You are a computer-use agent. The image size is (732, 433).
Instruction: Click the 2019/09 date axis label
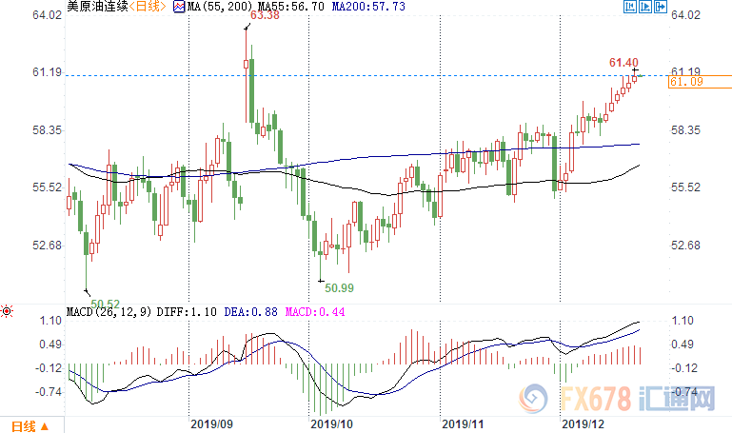[211, 424]
